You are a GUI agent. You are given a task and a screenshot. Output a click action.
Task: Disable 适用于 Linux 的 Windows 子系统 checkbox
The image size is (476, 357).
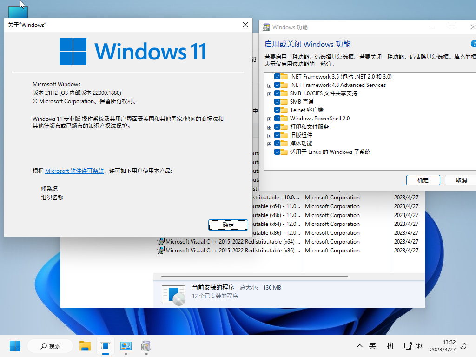277,152
